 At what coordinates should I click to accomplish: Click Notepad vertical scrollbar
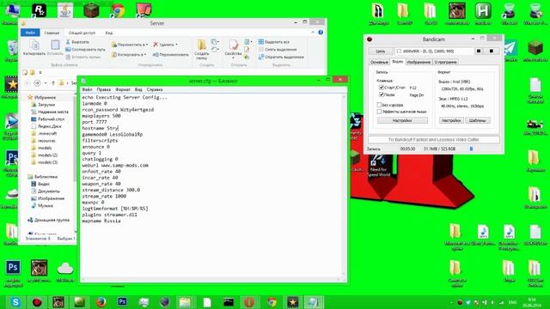pos(344,185)
